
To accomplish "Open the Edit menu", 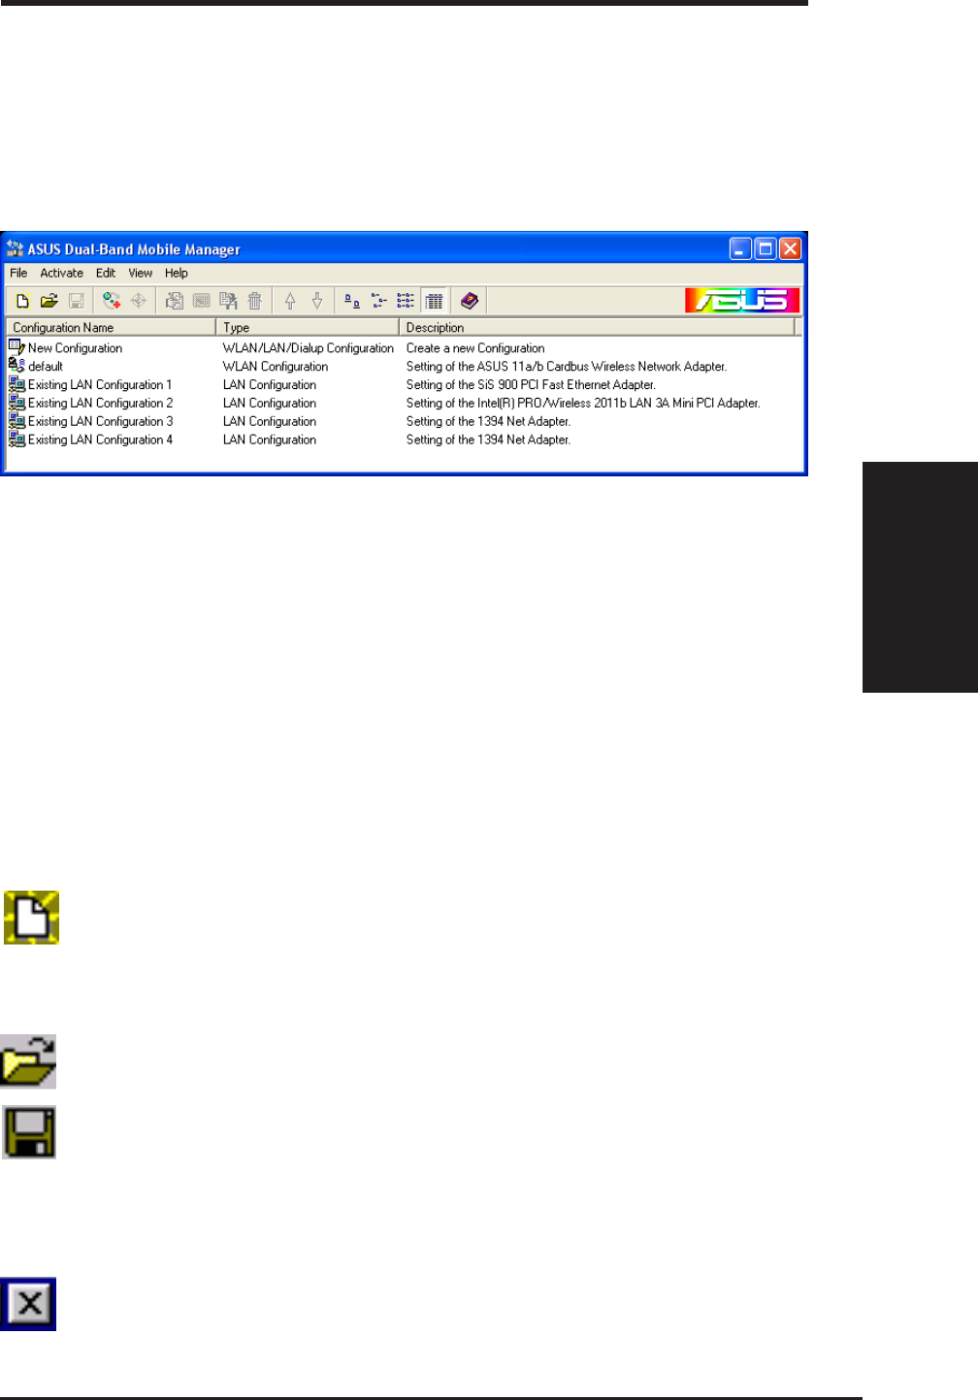I will click(x=106, y=274).
